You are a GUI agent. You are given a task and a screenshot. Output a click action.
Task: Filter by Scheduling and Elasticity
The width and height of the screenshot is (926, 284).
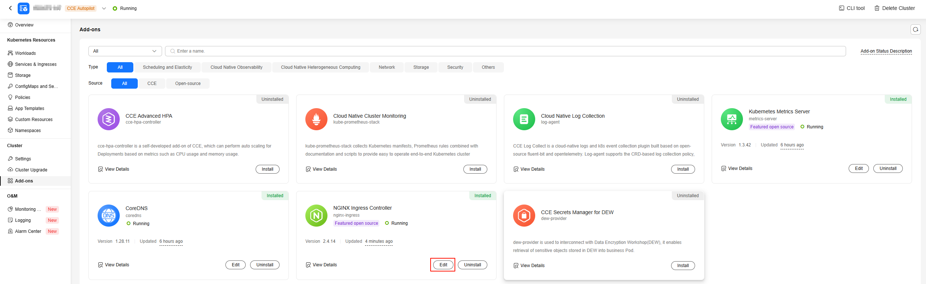(168, 67)
